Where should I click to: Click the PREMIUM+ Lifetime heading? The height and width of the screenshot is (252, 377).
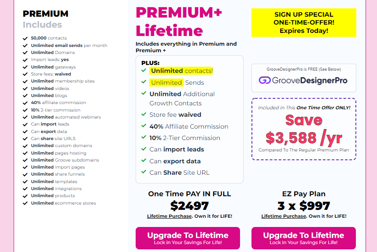[x=178, y=21]
